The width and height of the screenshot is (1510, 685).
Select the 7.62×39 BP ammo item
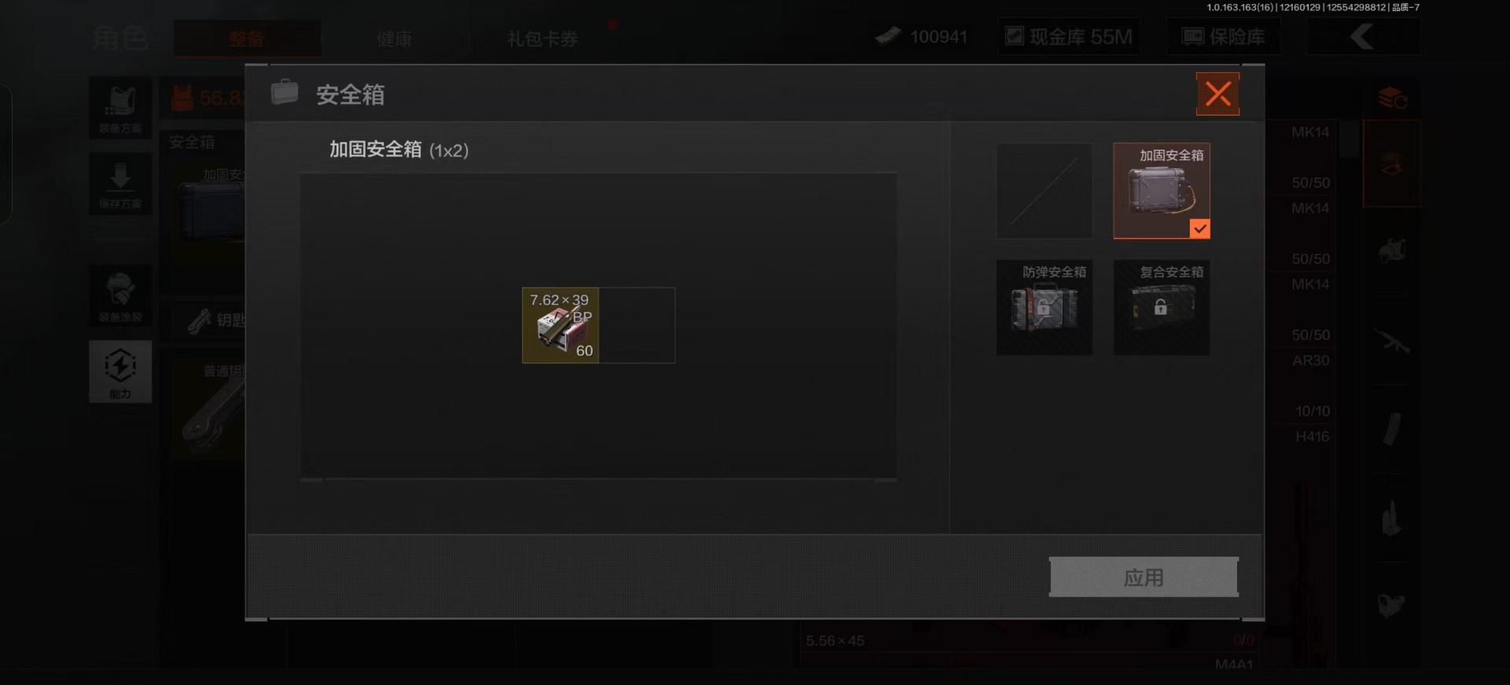(561, 325)
